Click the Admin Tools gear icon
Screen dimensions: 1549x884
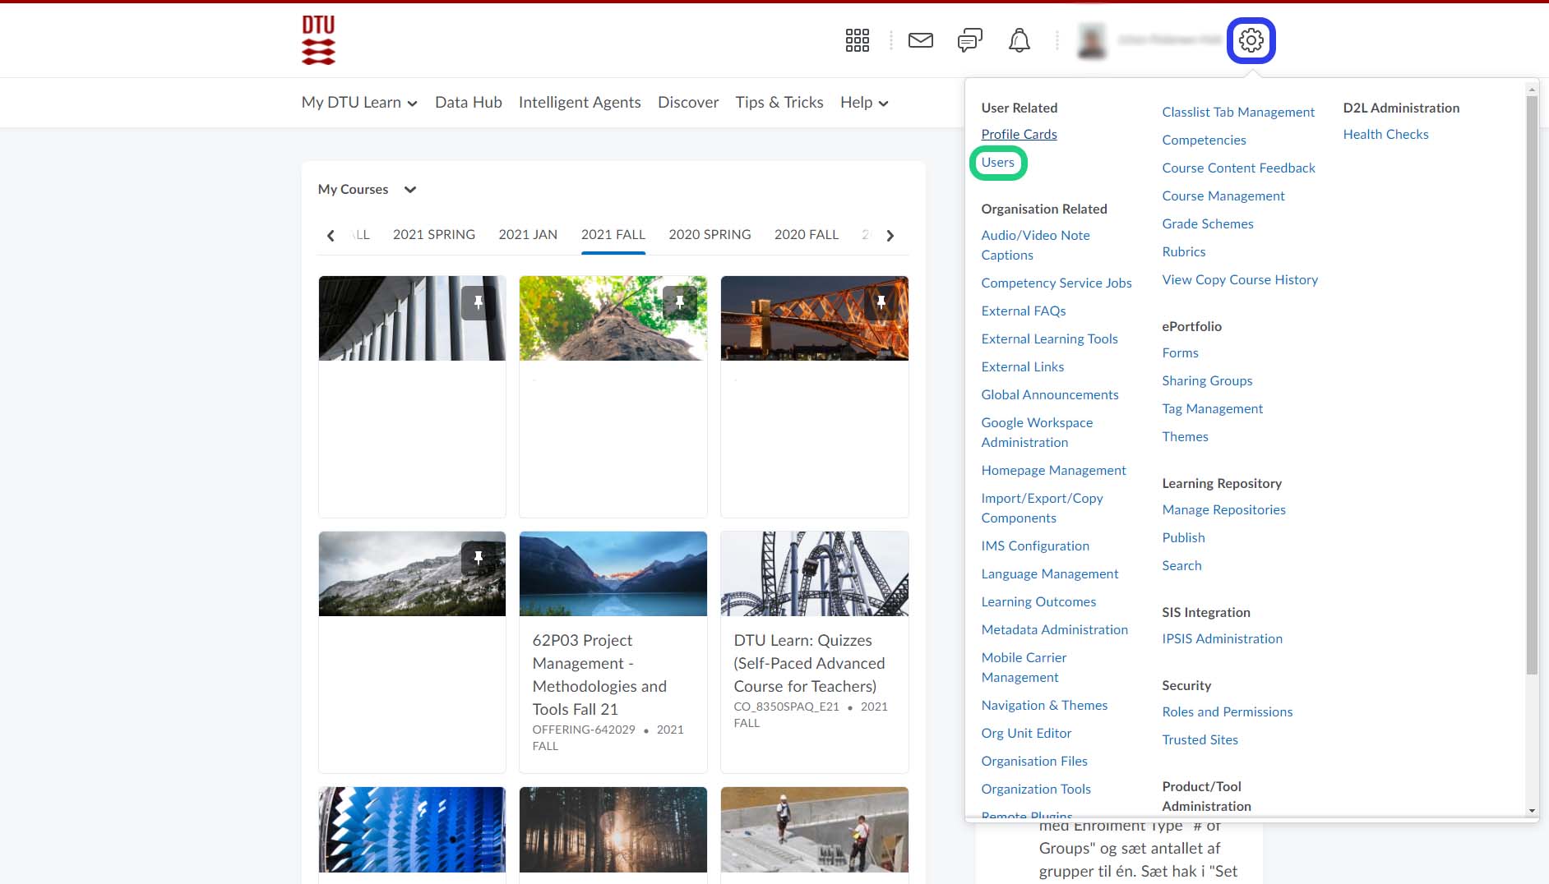pyautogui.click(x=1251, y=40)
